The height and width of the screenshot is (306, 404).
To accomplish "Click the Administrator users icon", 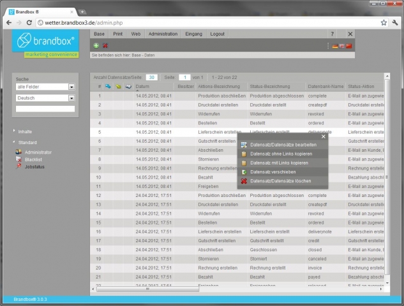I will point(19,152).
